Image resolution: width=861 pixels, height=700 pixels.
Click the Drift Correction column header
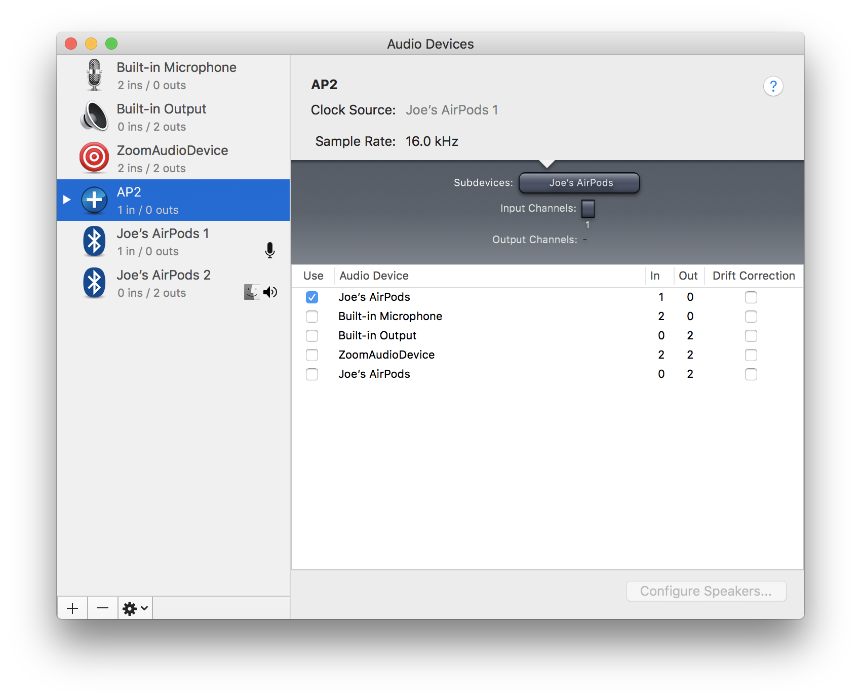pos(754,276)
